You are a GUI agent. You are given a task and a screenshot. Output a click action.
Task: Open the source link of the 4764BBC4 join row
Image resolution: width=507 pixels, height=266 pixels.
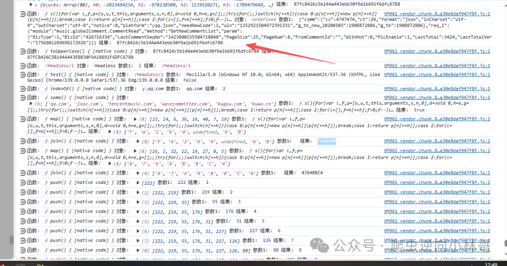click(437, 173)
